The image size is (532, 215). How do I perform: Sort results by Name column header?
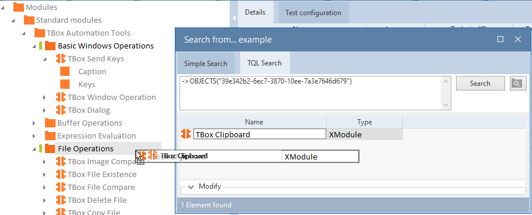(254, 122)
